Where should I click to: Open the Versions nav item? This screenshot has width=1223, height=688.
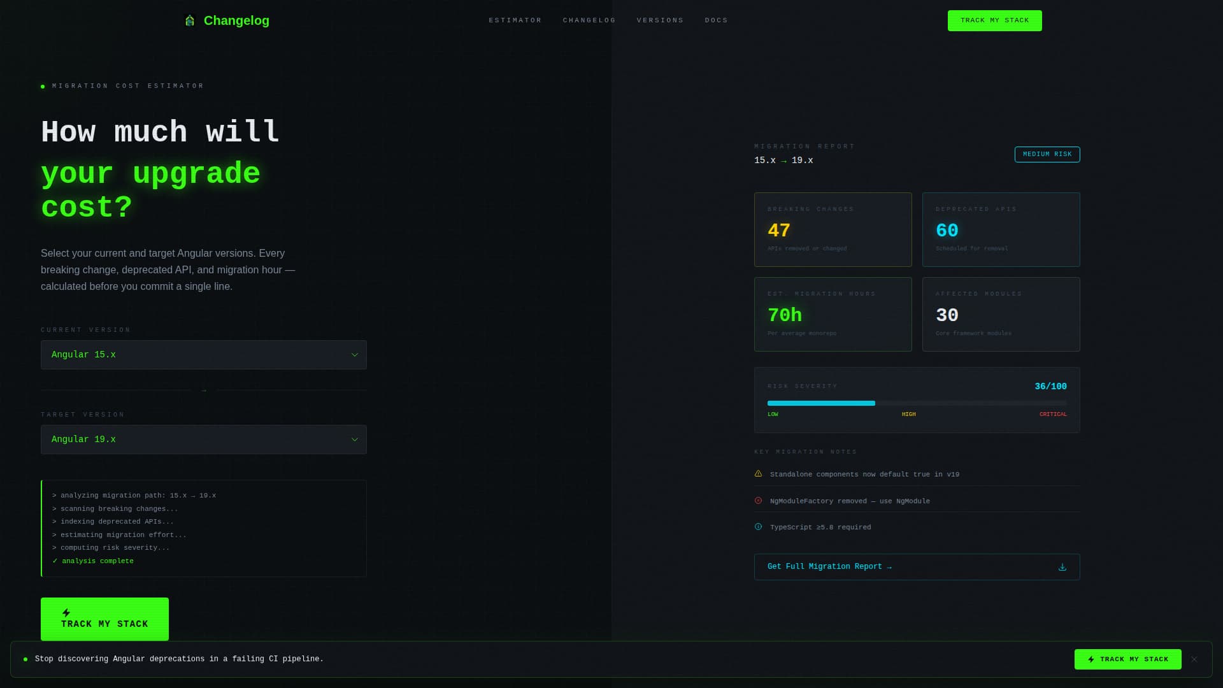[x=660, y=20]
